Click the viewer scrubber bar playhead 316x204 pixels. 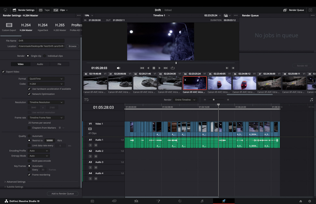176,63
